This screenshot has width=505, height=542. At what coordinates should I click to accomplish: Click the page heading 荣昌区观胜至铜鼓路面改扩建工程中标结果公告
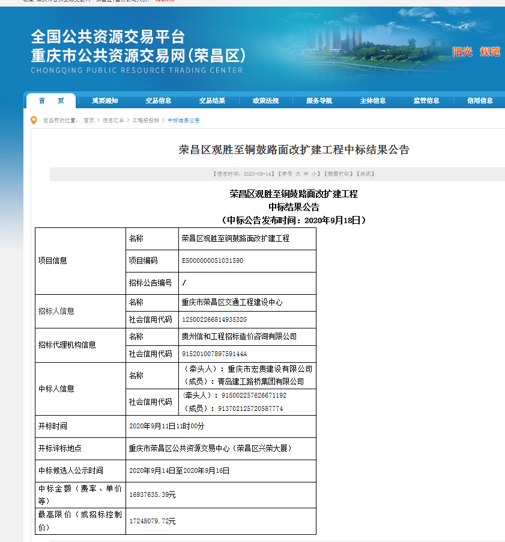pos(294,150)
